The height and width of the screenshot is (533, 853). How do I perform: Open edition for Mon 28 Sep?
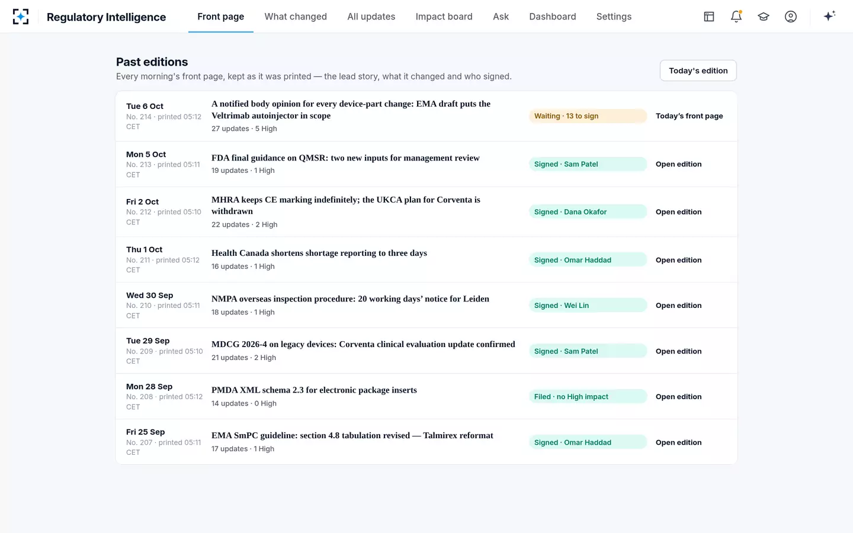tap(679, 397)
